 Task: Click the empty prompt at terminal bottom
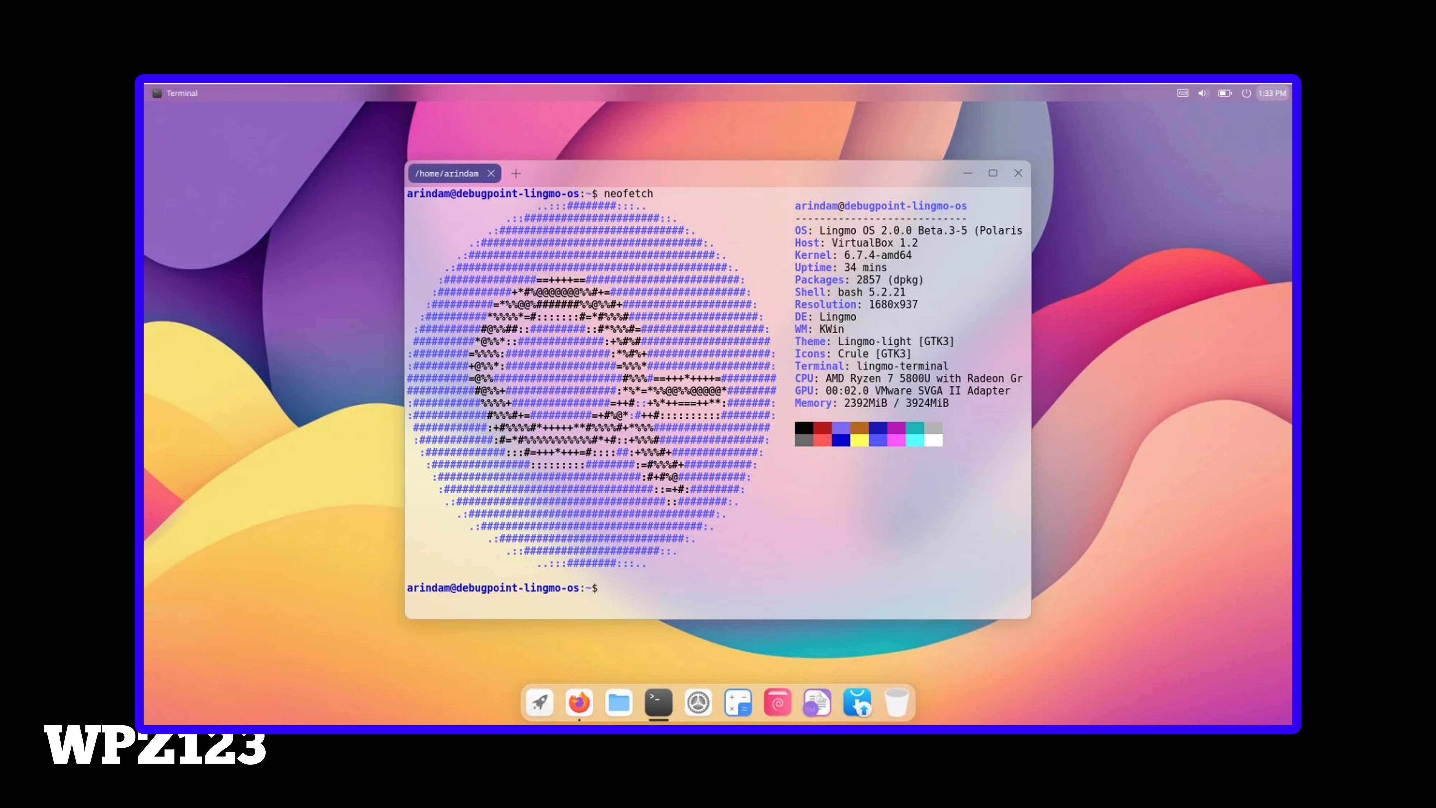tap(502, 588)
